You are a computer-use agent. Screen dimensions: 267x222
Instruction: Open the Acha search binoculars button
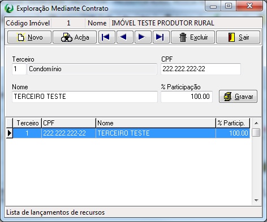click(x=75, y=37)
